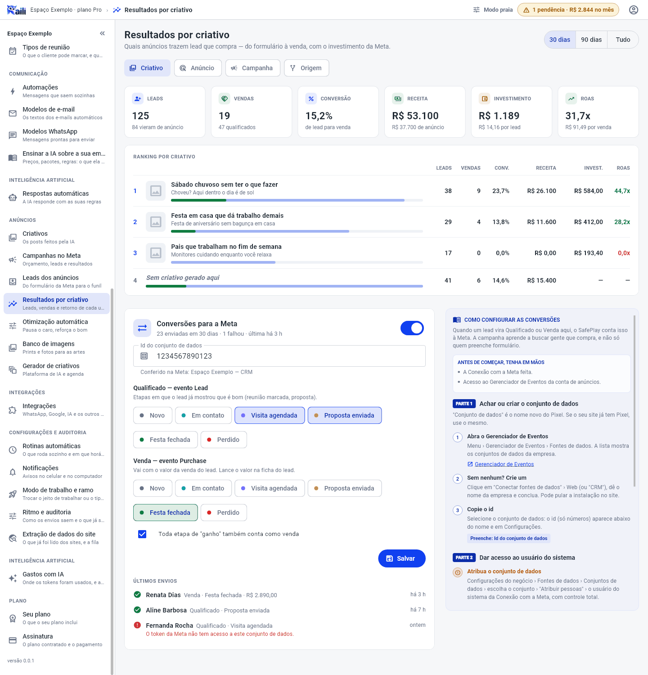Open the Gerenciador de Eventos link
Screen dimensions: 648x675
pos(504,464)
